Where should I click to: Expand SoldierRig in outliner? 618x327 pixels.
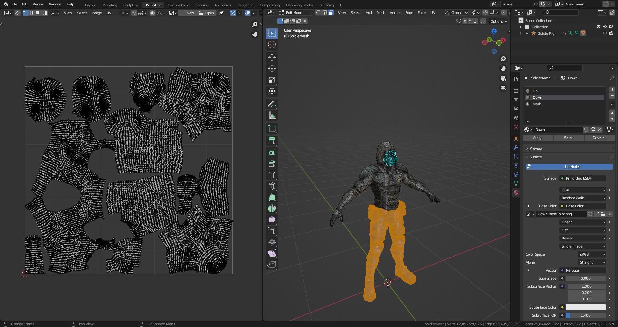527,33
